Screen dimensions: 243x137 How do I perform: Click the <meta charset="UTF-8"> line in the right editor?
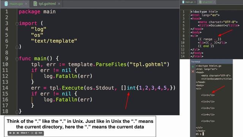(218, 22)
